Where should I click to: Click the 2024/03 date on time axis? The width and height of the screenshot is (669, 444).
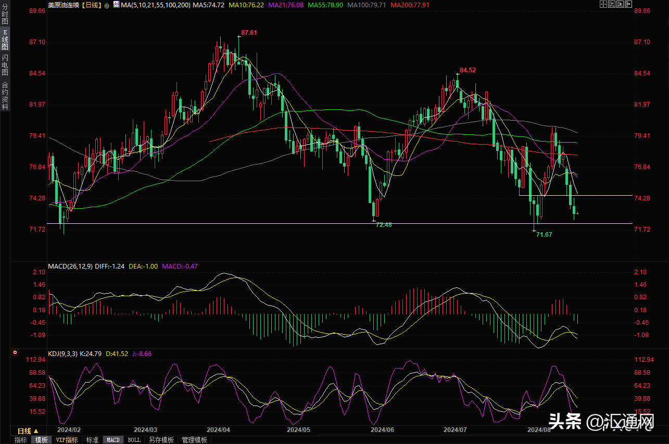click(146, 430)
